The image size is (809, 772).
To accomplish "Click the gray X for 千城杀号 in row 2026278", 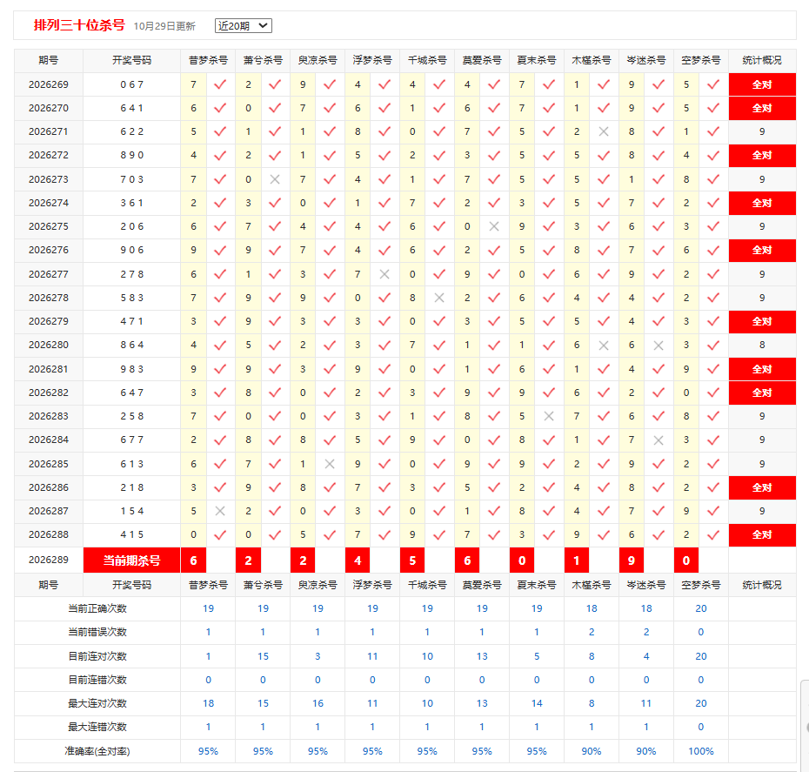I will coord(439,298).
